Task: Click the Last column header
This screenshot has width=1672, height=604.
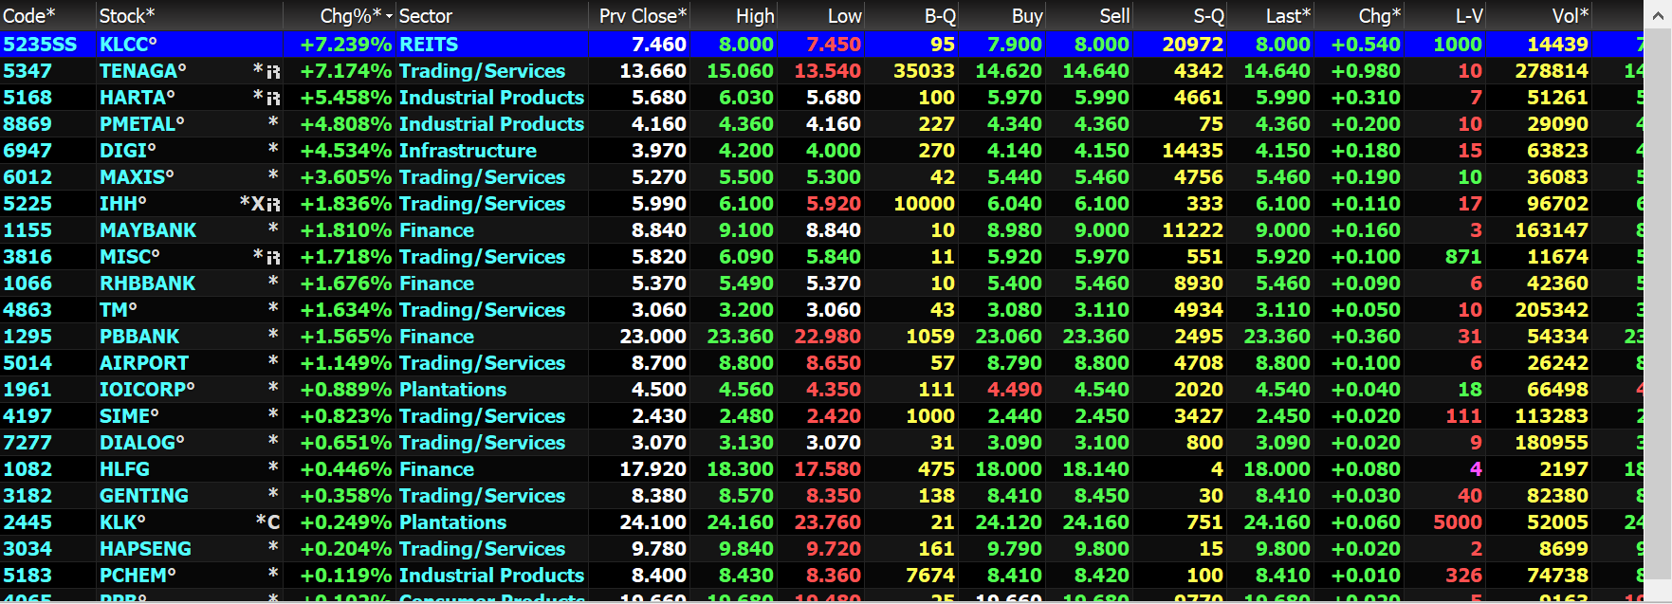Action: click(x=1287, y=16)
